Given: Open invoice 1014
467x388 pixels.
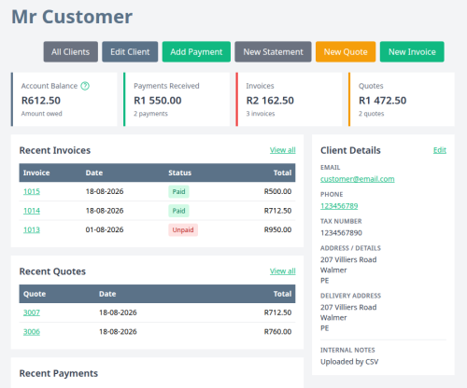Looking at the screenshot, I should 32,211.
